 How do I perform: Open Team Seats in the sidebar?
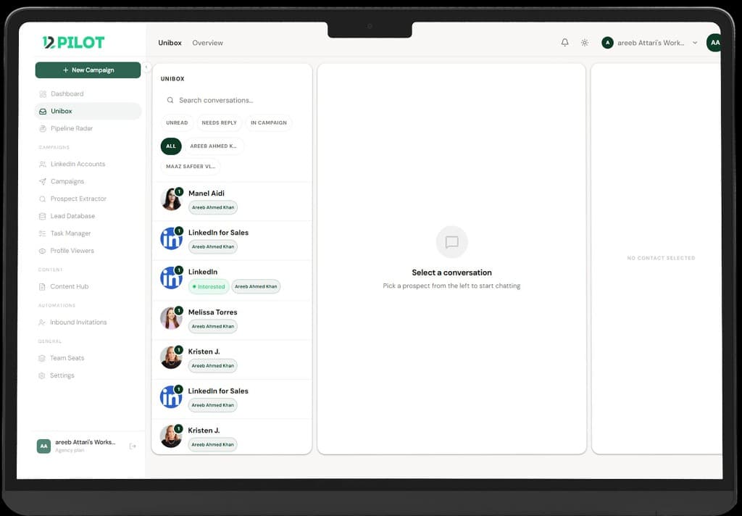(x=88, y=358)
